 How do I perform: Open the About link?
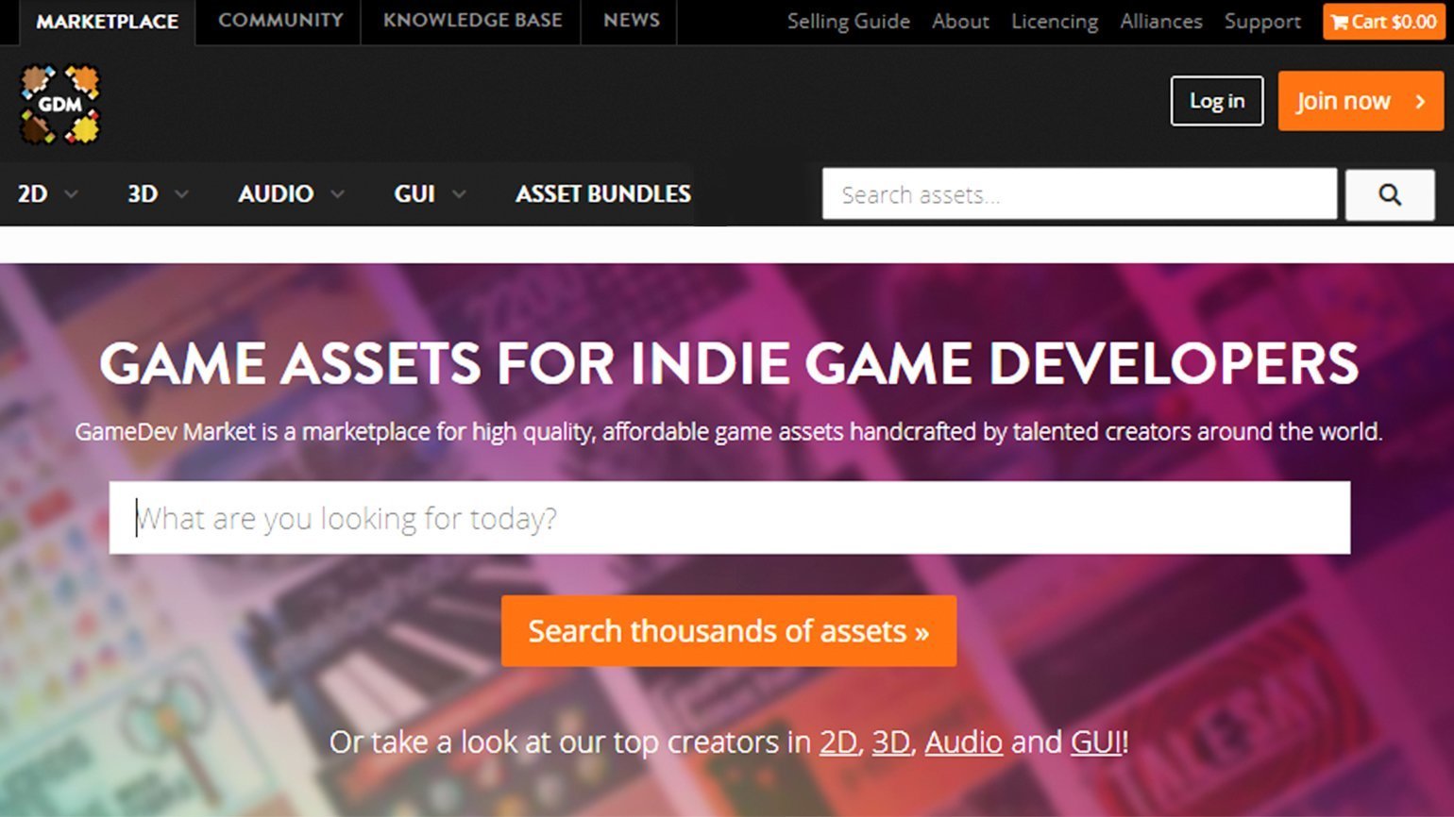960,22
